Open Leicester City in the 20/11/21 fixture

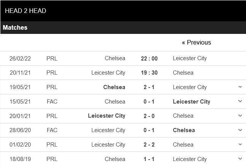pyautogui.click(x=108, y=73)
